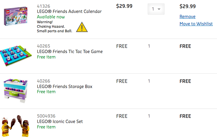217x139 pixels.
Task: Open the LEGO Friends Storage Box title
Action: pyautogui.click(x=64, y=87)
